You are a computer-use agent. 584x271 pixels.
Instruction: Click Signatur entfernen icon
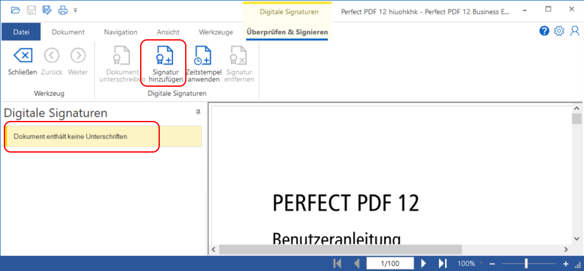(238, 55)
